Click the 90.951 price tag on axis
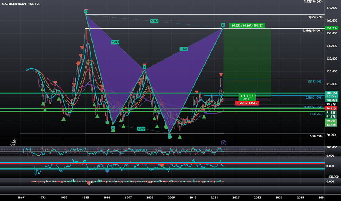The height and width of the screenshot is (201, 341). [331, 121]
